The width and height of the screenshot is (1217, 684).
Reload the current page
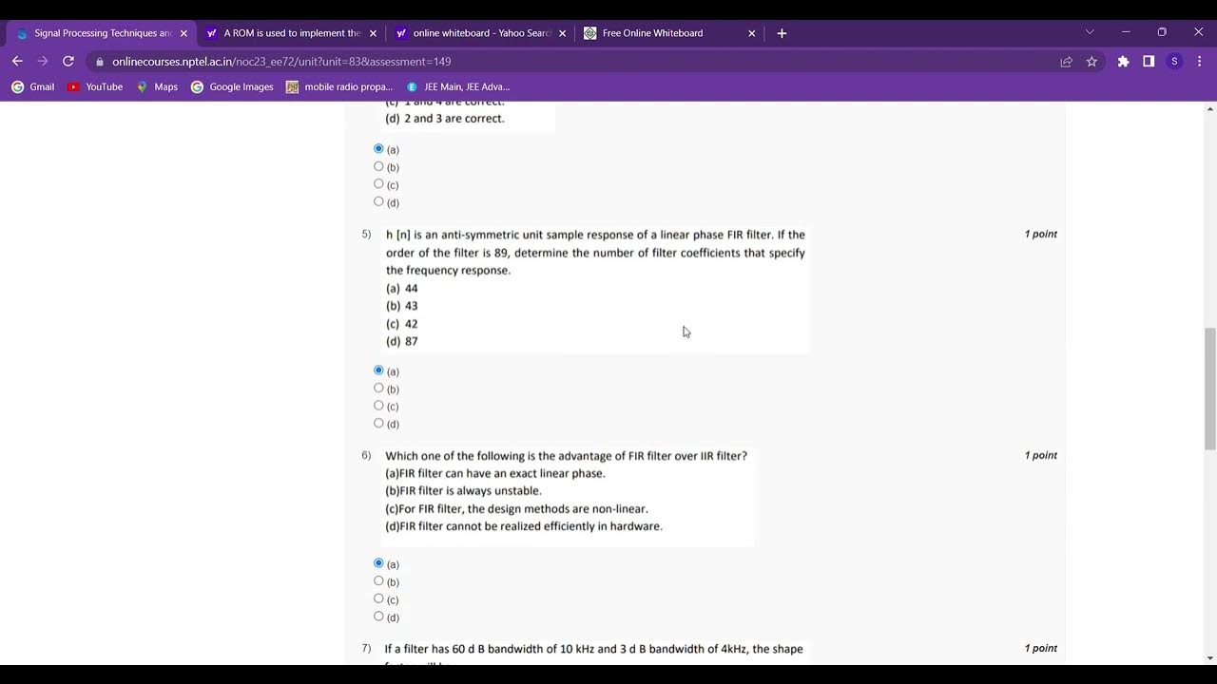tap(68, 61)
